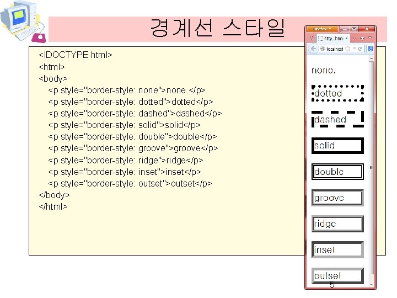Click the '<!DOCTYPE html>' code line
Viewport: 397px width, 298px height.
[x=76, y=55]
